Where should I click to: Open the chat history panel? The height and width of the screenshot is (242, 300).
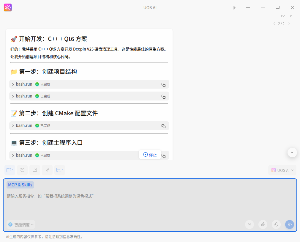pyautogui.click(x=22, y=170)
